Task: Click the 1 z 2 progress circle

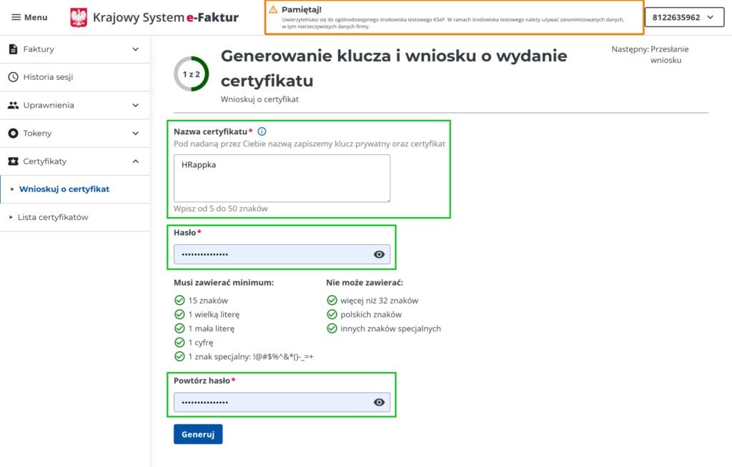Action: point(191,74)
